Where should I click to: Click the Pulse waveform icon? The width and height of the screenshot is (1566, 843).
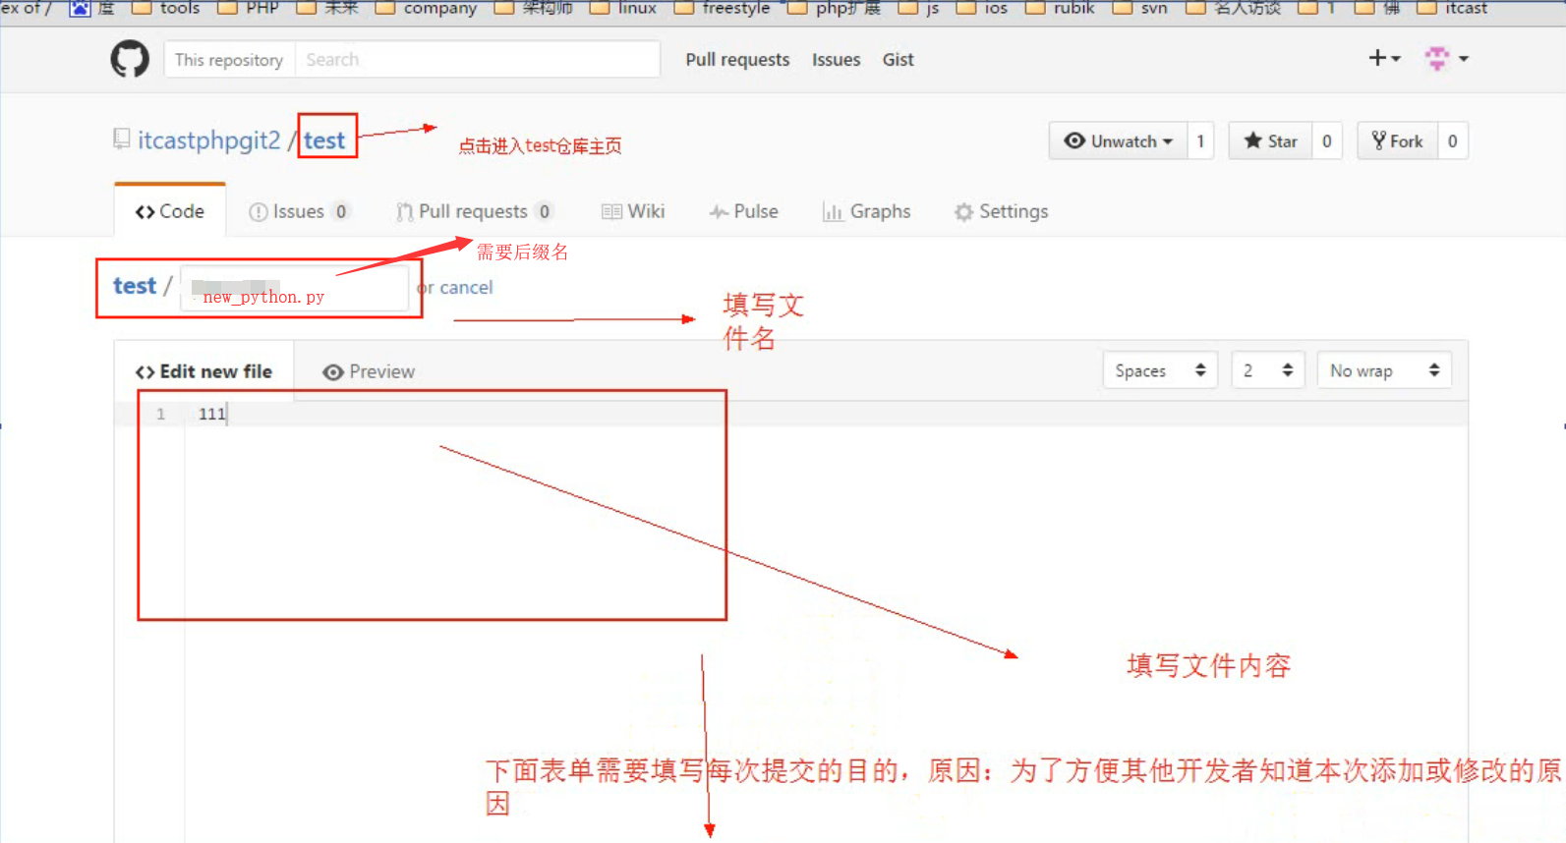coord(719,212)
